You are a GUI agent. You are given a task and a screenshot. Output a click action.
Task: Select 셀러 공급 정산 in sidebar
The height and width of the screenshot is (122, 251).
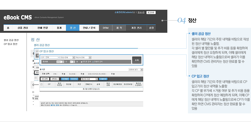[x=11, y=40]
